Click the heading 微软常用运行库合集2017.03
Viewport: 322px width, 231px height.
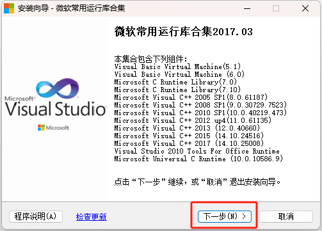pos(184,31)
